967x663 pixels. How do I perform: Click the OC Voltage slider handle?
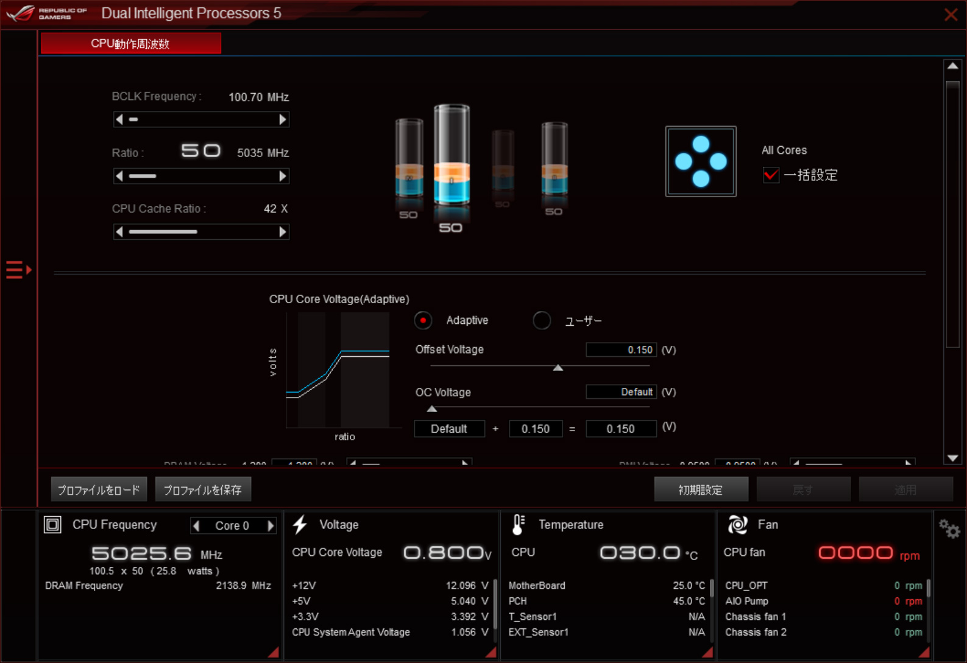click(432, 409)
